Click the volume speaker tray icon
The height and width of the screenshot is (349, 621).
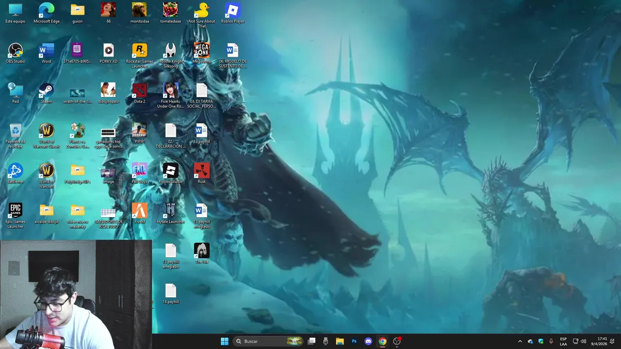coord(583,341)
